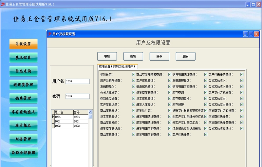
Task: Click the 保存 save button
Action: [x=159, y=56]
